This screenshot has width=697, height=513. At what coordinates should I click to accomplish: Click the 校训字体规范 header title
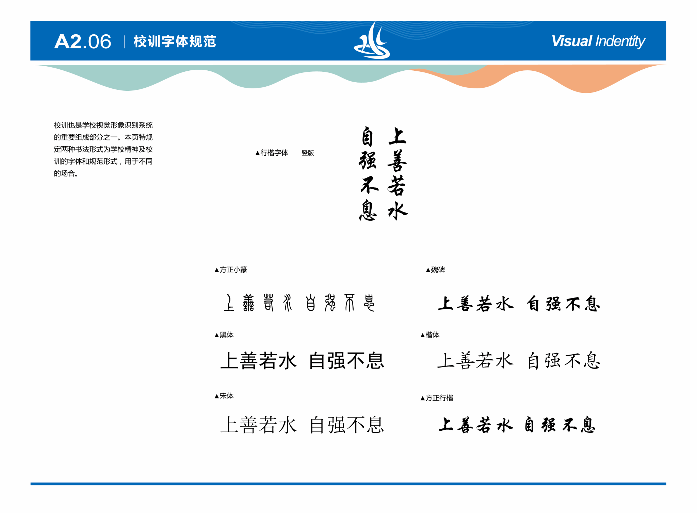[175, 41]
